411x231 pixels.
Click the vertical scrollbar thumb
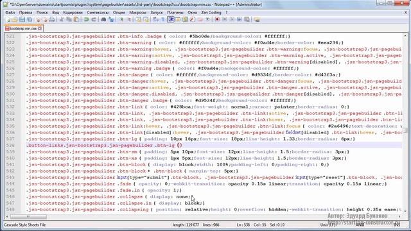coord(405,130)
